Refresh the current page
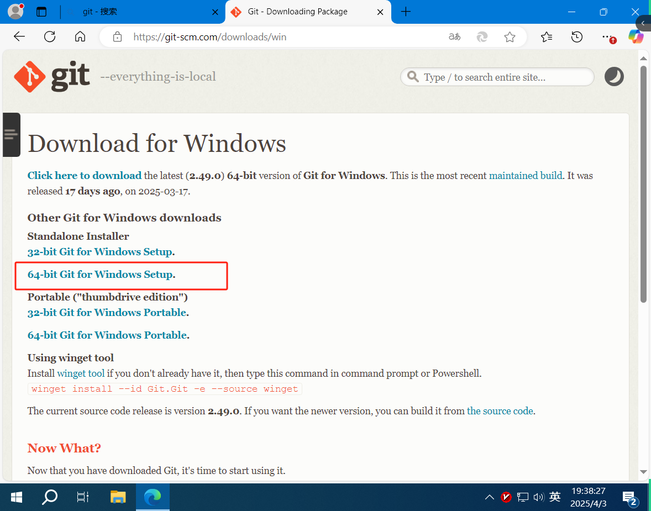The height and width of the screenshot is (511, 651). 50,37
